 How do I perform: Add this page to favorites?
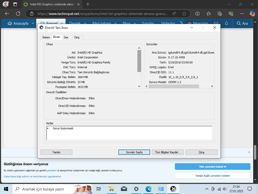pyautogui.click(x=184, y=14)
